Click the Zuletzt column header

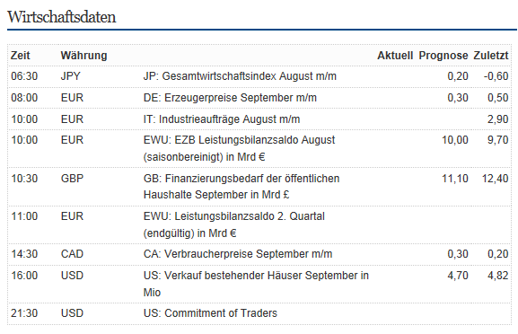click(490, 56)
